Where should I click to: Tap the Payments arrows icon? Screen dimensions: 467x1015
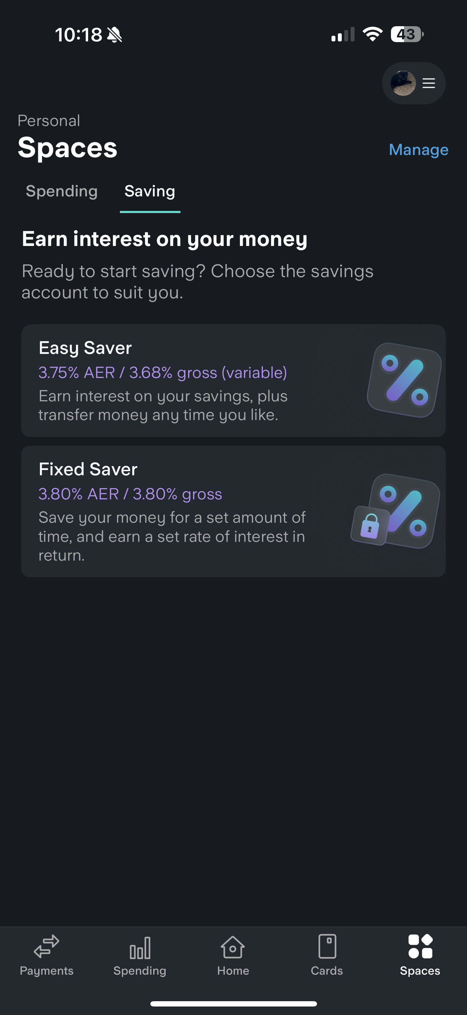coord(46,946)
